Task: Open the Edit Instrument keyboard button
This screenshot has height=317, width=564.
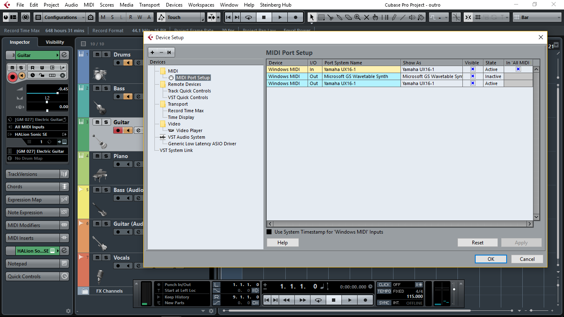Action: click(64, 142)
